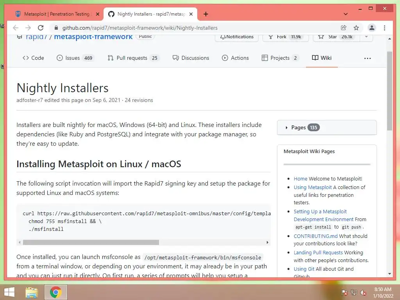Open the 24 revisions history link

tap(139, 100)
